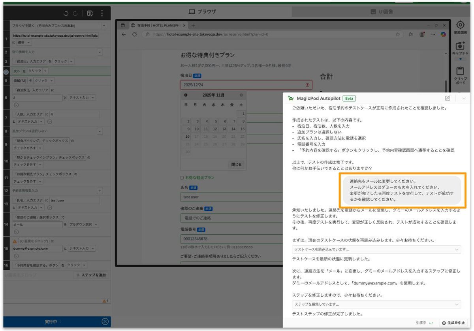Expand step 13 options circle chevron

tap(49, 207)
